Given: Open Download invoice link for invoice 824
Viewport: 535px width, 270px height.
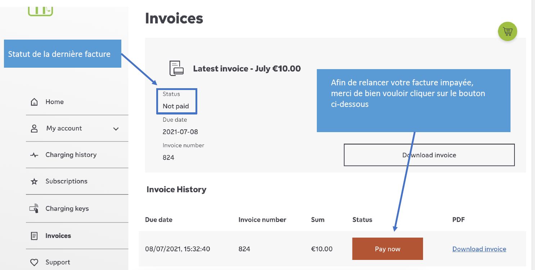Looking at the screenshot, I should [x=479, y=249].
